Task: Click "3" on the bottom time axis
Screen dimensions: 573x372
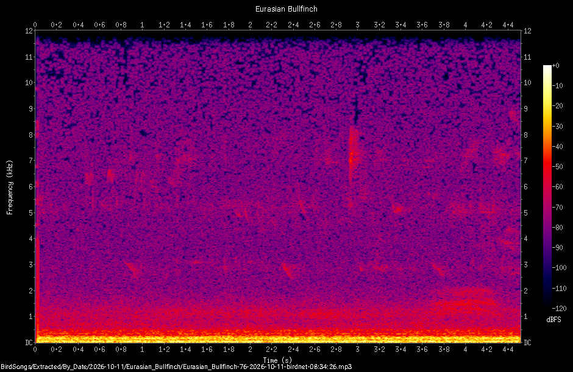Action: (x=357, y=349)
